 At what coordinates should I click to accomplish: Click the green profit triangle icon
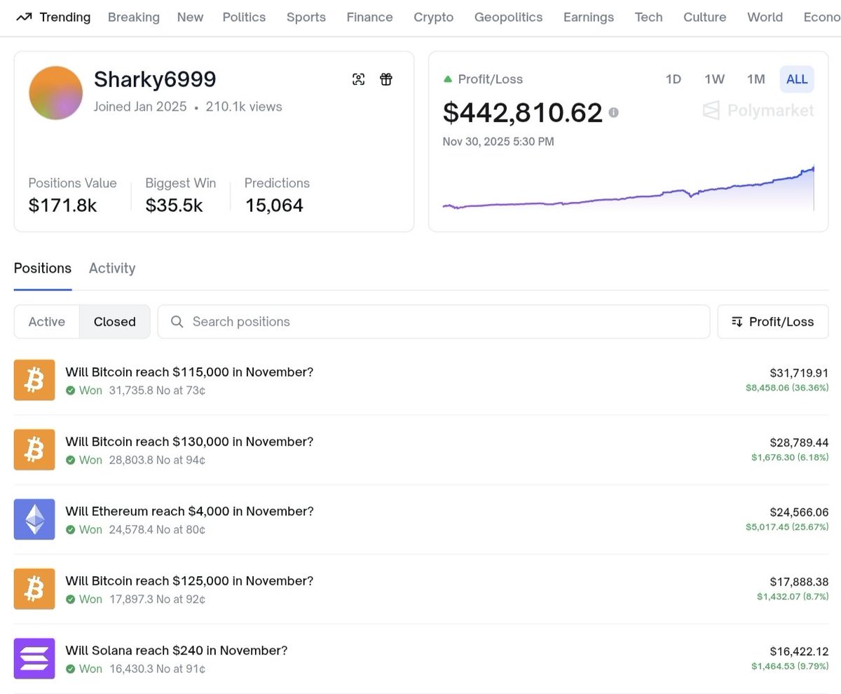(x=448, y=79)
